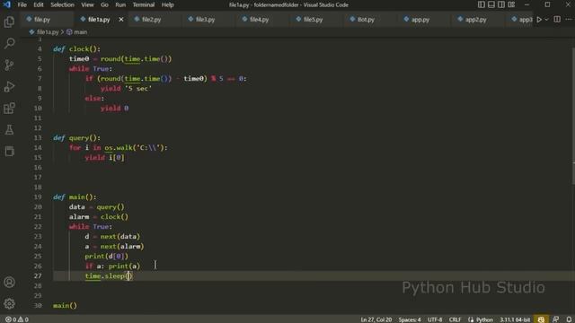Click 'yield '5 sec'' on line 8
This screenshot has height=323, width=575.
(x=126, y=89)
